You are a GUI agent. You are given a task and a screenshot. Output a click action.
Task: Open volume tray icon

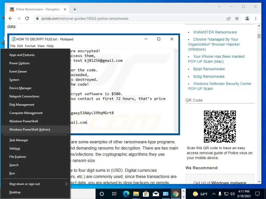click(x=232, y=194)
